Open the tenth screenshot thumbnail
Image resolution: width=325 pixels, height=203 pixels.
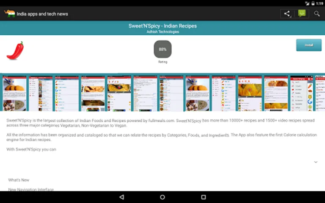point(250,93)
